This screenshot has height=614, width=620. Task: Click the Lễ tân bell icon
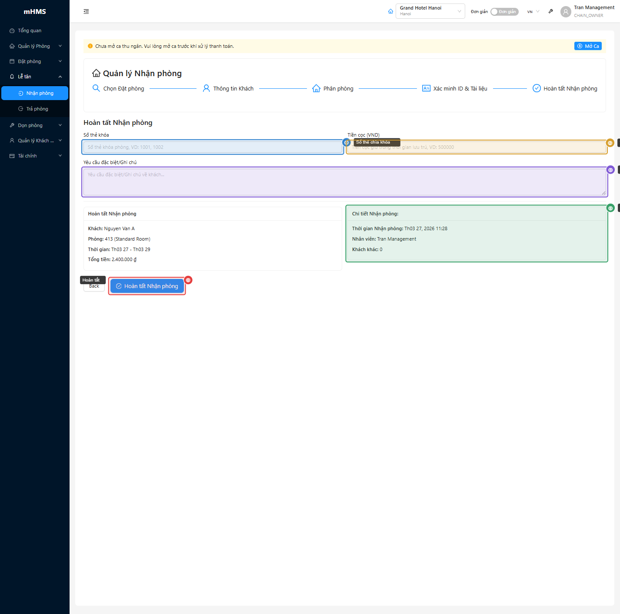(x=12, y=76)
